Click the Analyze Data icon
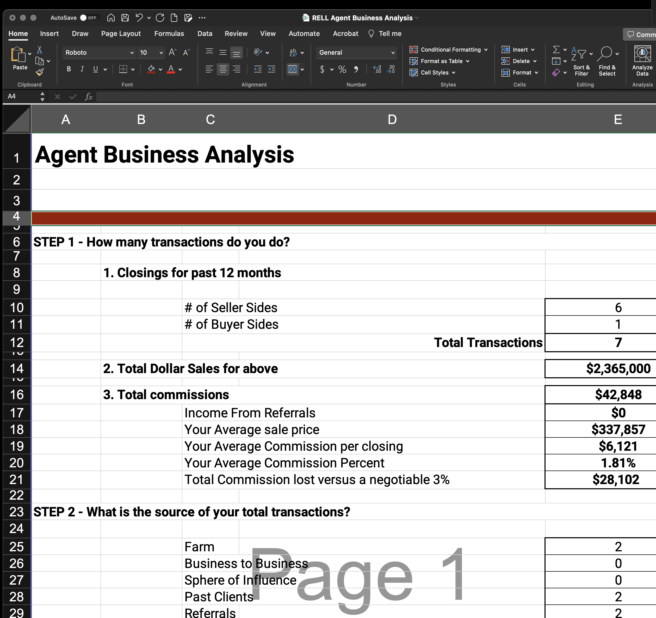 tap(642, 61)
